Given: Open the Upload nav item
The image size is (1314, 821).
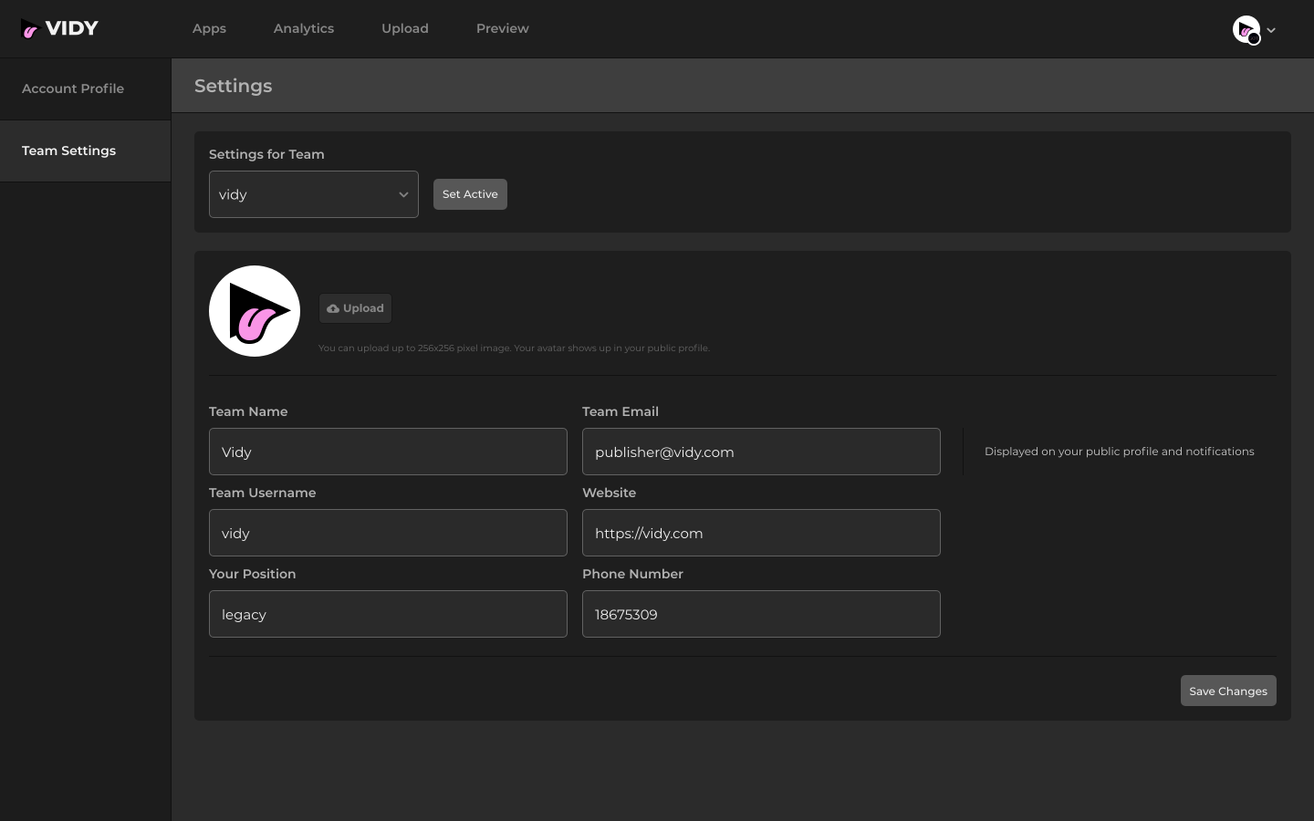Looking at the screenshot, I should point(405,28).
